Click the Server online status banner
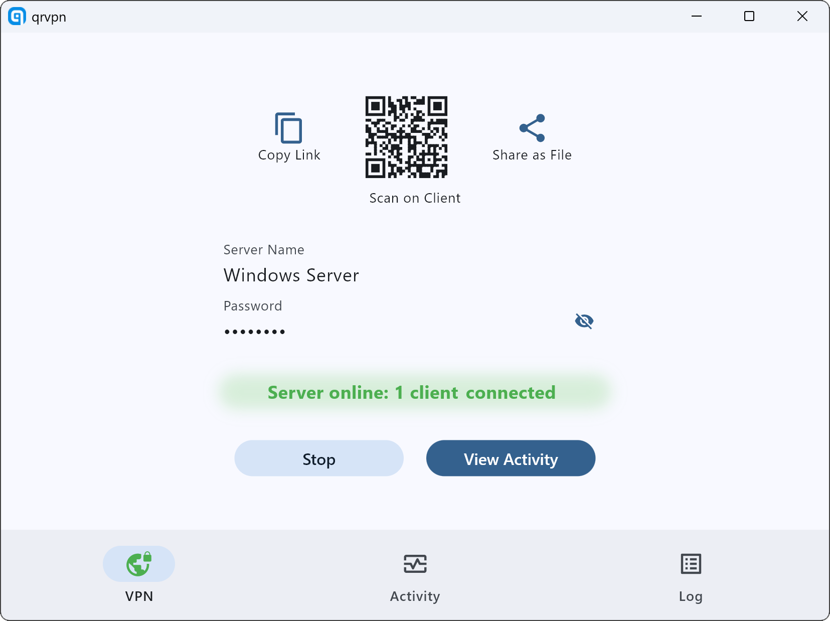This screenshot has height=621, width=830. tap(411, 393)
